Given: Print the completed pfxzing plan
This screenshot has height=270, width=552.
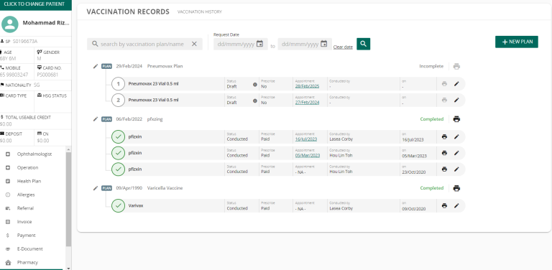Looking at the screenshot, I should [456, 119].
